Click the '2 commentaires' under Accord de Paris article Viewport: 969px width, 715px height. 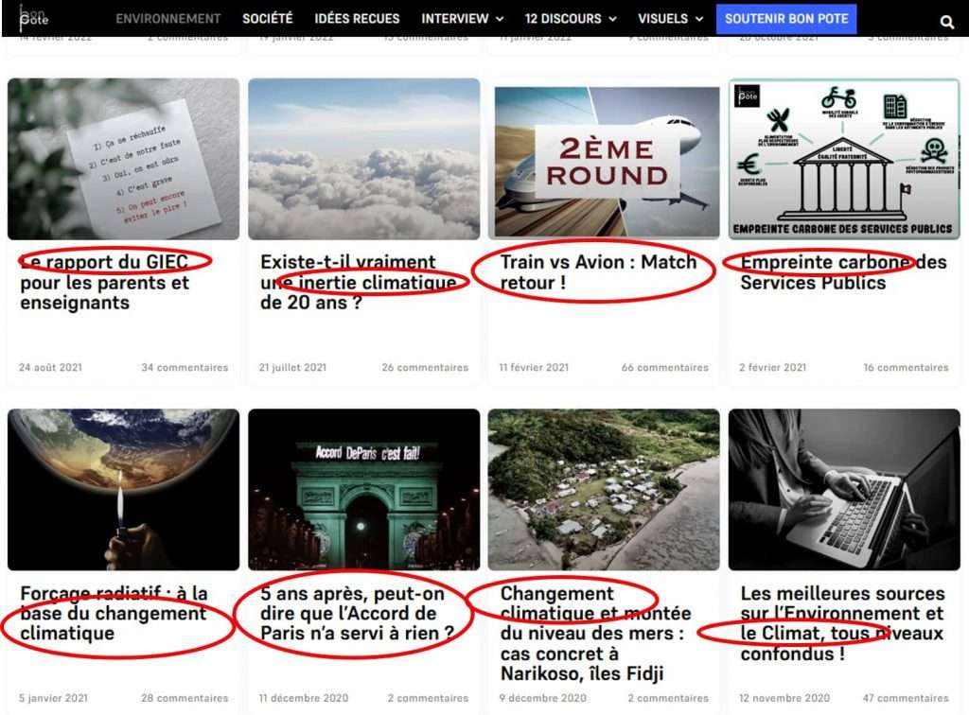coord(429,698)
